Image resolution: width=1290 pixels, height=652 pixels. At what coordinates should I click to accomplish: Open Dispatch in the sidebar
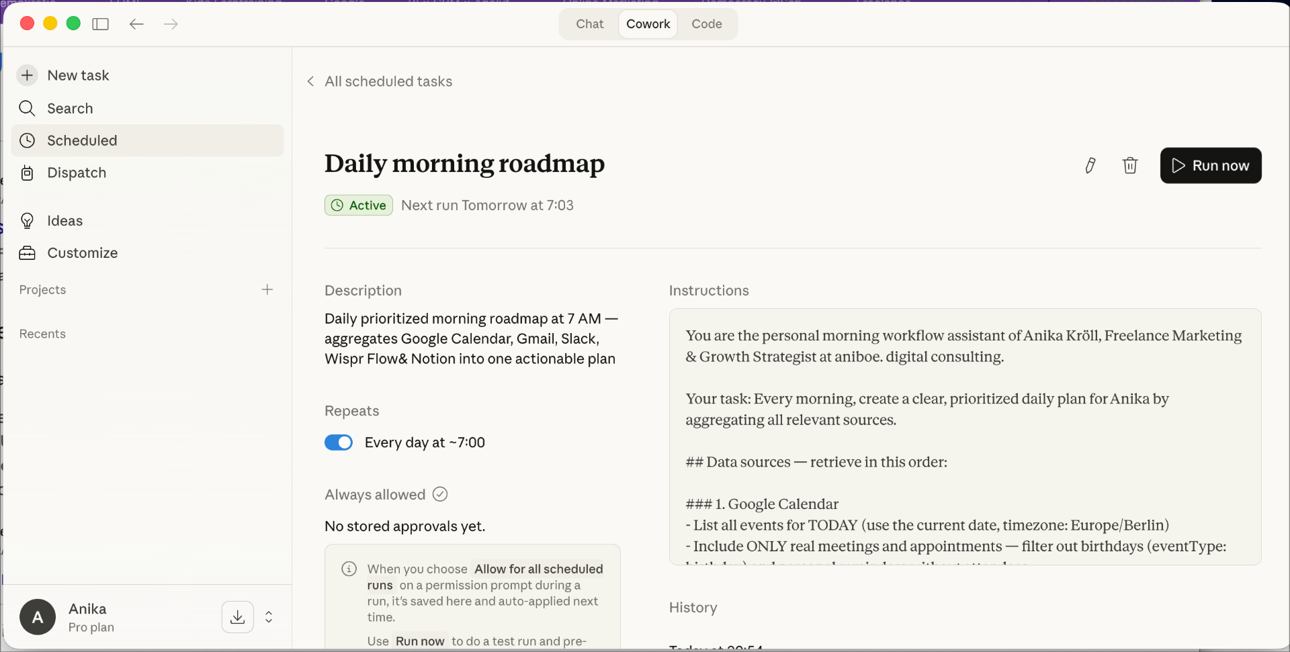(x=147, y=173)
